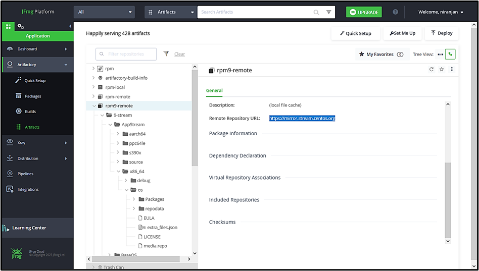Add rpm9-remote to favorites star

coord(442,69)
